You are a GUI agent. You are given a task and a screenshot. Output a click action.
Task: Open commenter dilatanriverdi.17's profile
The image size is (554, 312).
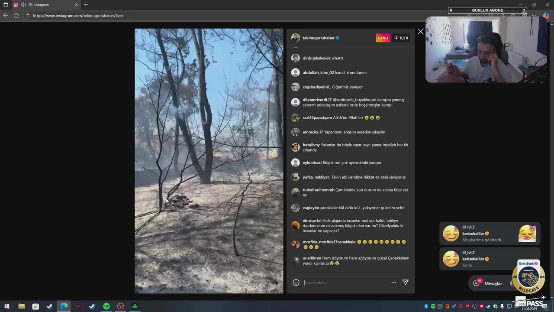point(317,100)
